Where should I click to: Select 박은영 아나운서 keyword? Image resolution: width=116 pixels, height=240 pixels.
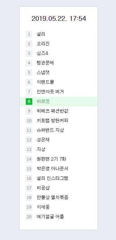[x=52, y=169]
